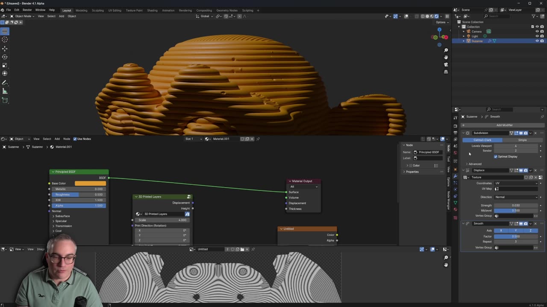Open the viewport Options button
This screenshot has width=547, height=307.
[x=441, y=22]
